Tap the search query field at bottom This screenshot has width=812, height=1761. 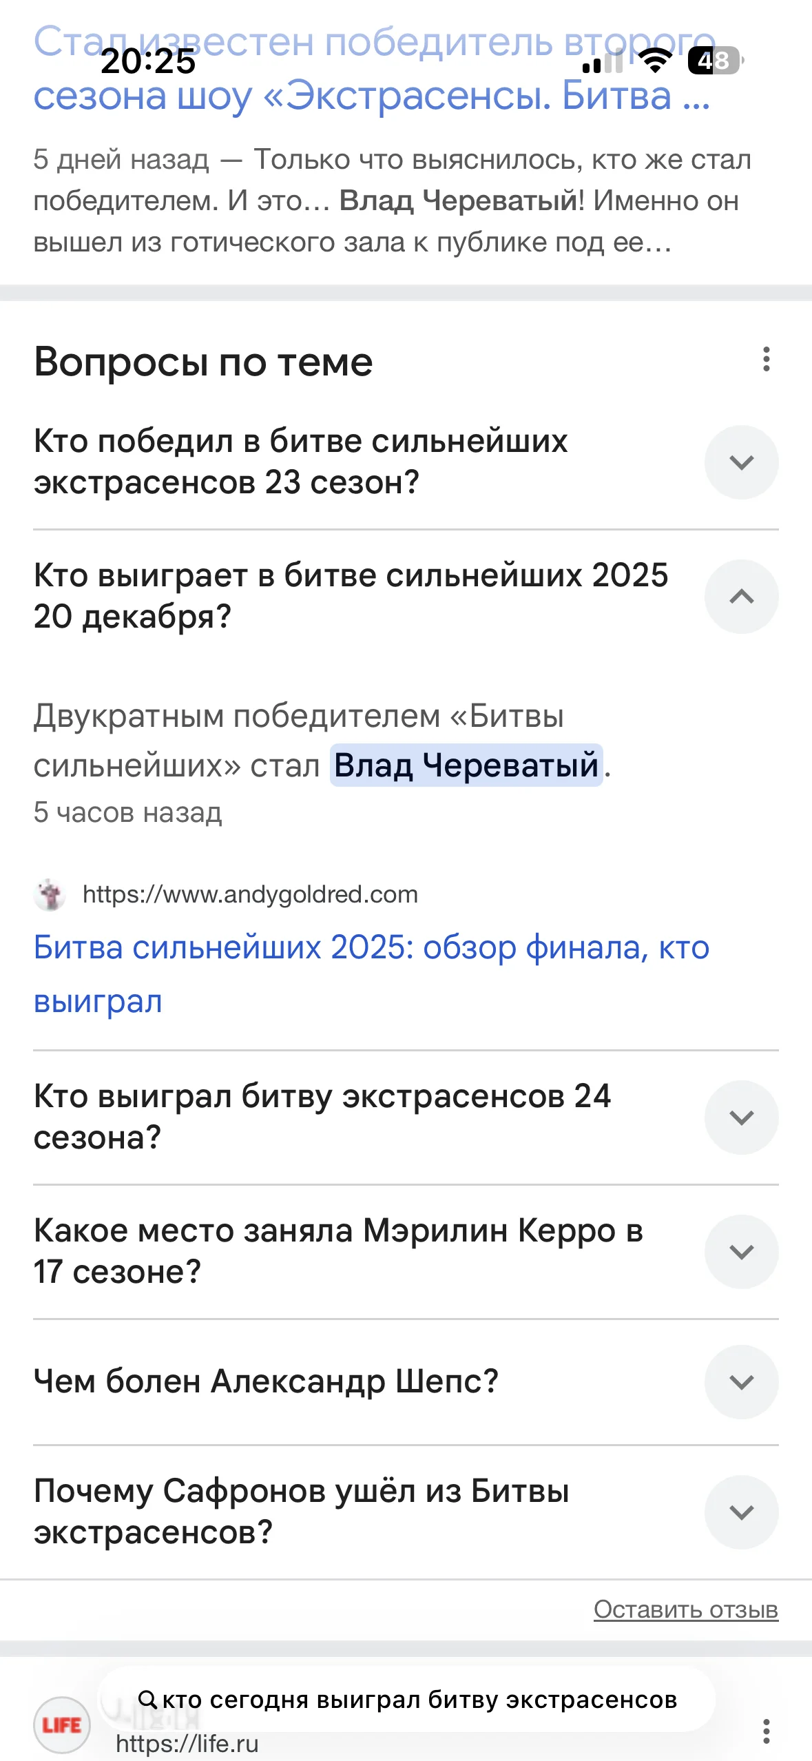419,1700
